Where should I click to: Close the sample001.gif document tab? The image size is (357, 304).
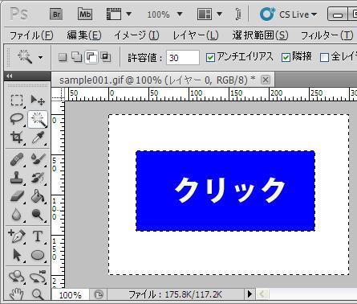[x=266, y=80]
